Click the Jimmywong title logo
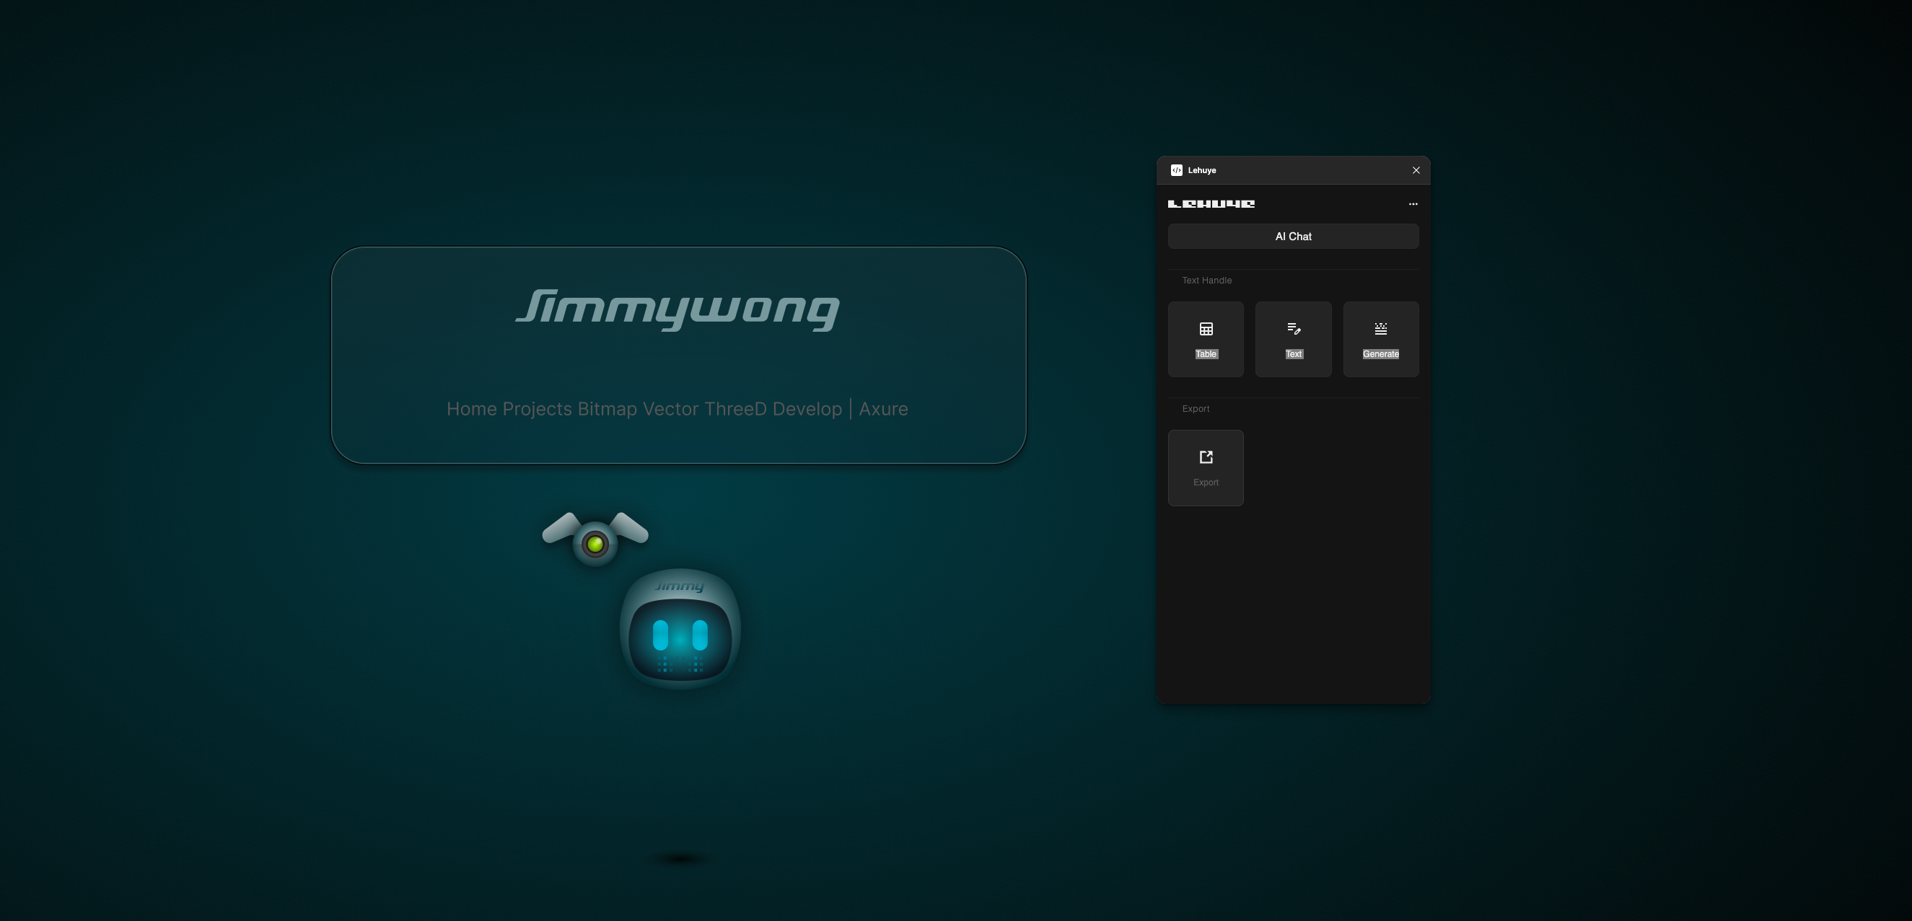This screenshot has width=1912, height=921. point(677,309)
